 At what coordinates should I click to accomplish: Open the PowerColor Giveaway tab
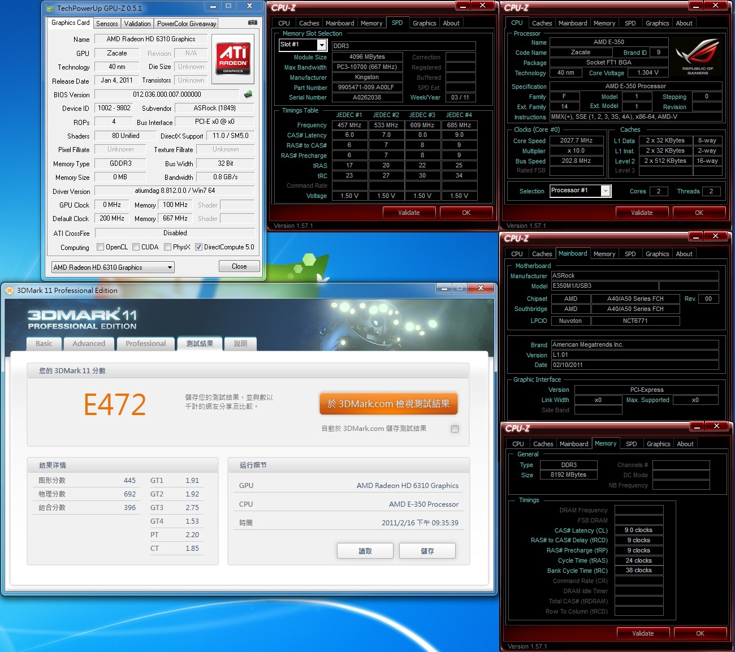point(187,24)
